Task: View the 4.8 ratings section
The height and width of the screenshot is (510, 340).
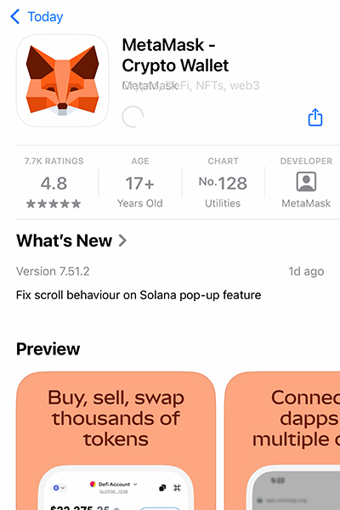Action: (x=54, y=183)
